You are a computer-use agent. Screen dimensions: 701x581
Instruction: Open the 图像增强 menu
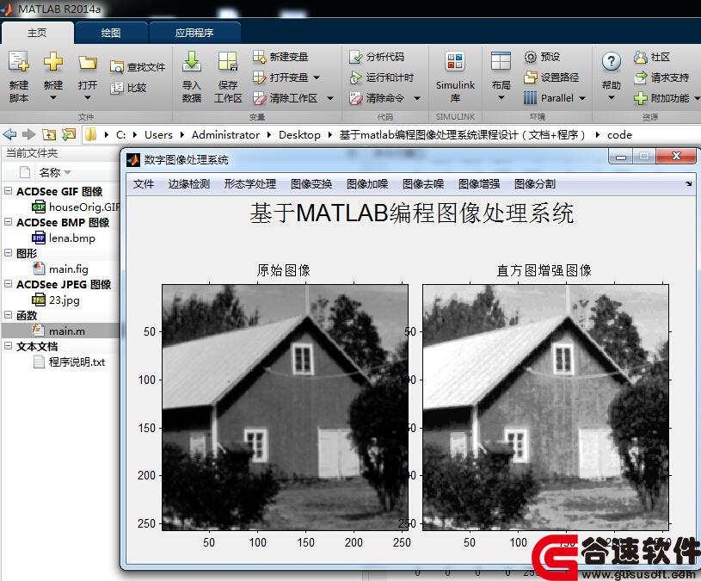click(479, 184)
